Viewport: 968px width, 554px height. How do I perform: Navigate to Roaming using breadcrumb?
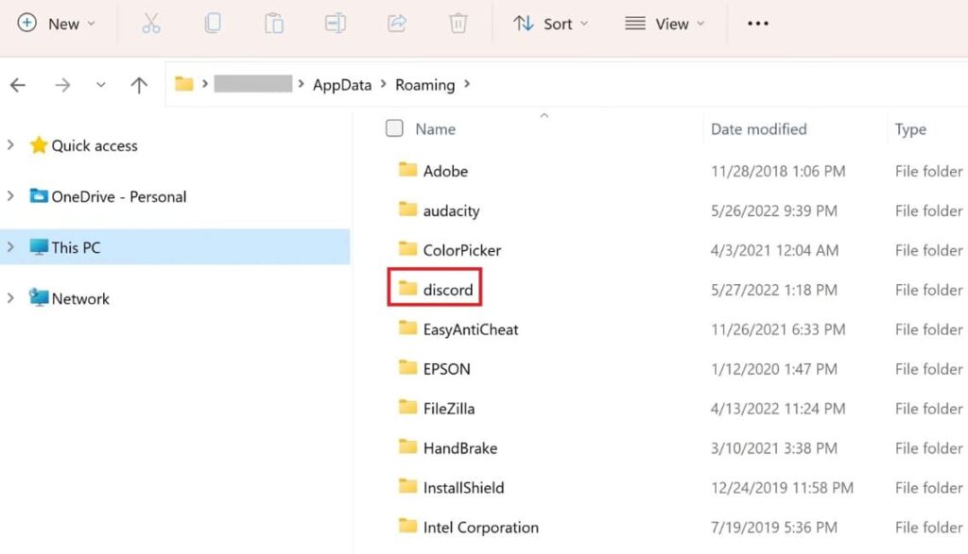coord(424,84)
